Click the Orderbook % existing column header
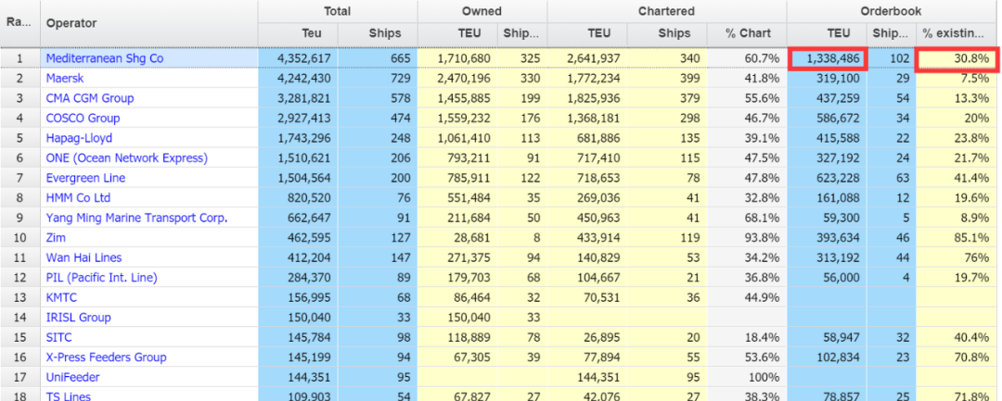Viewport: 1002px width, 401px height. pos(953,34)
